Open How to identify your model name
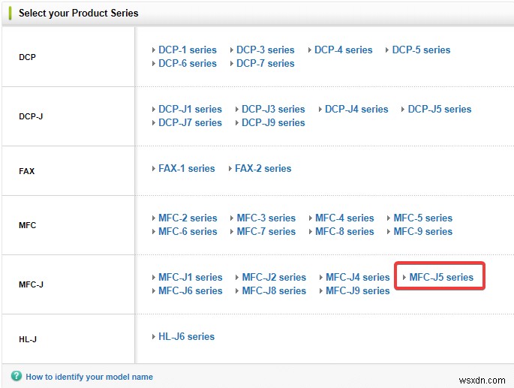This screenshot has width=514, height=388. [x=89, y=377]
